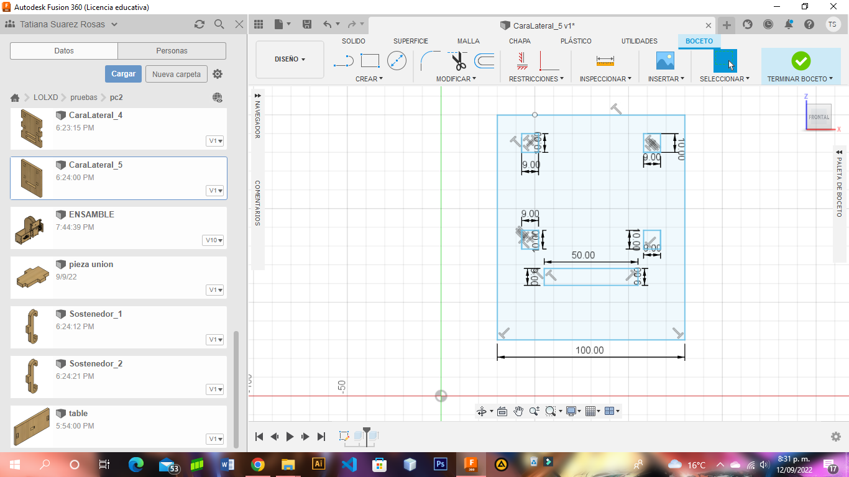Switch to the Personas tab
The height and width of the screenshot is (477, 849).
(x=172, y=51)
